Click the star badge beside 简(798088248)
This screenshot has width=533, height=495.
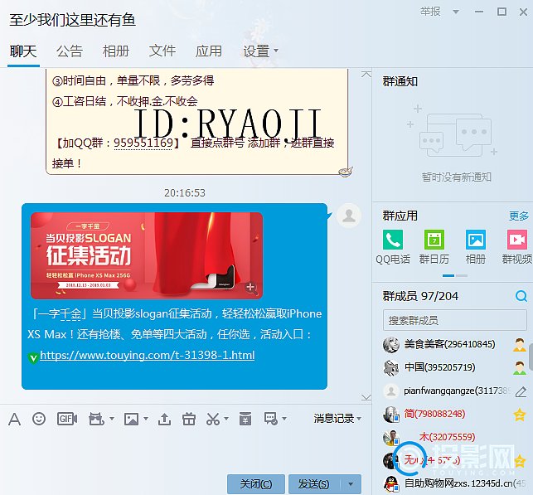(520, 415)
